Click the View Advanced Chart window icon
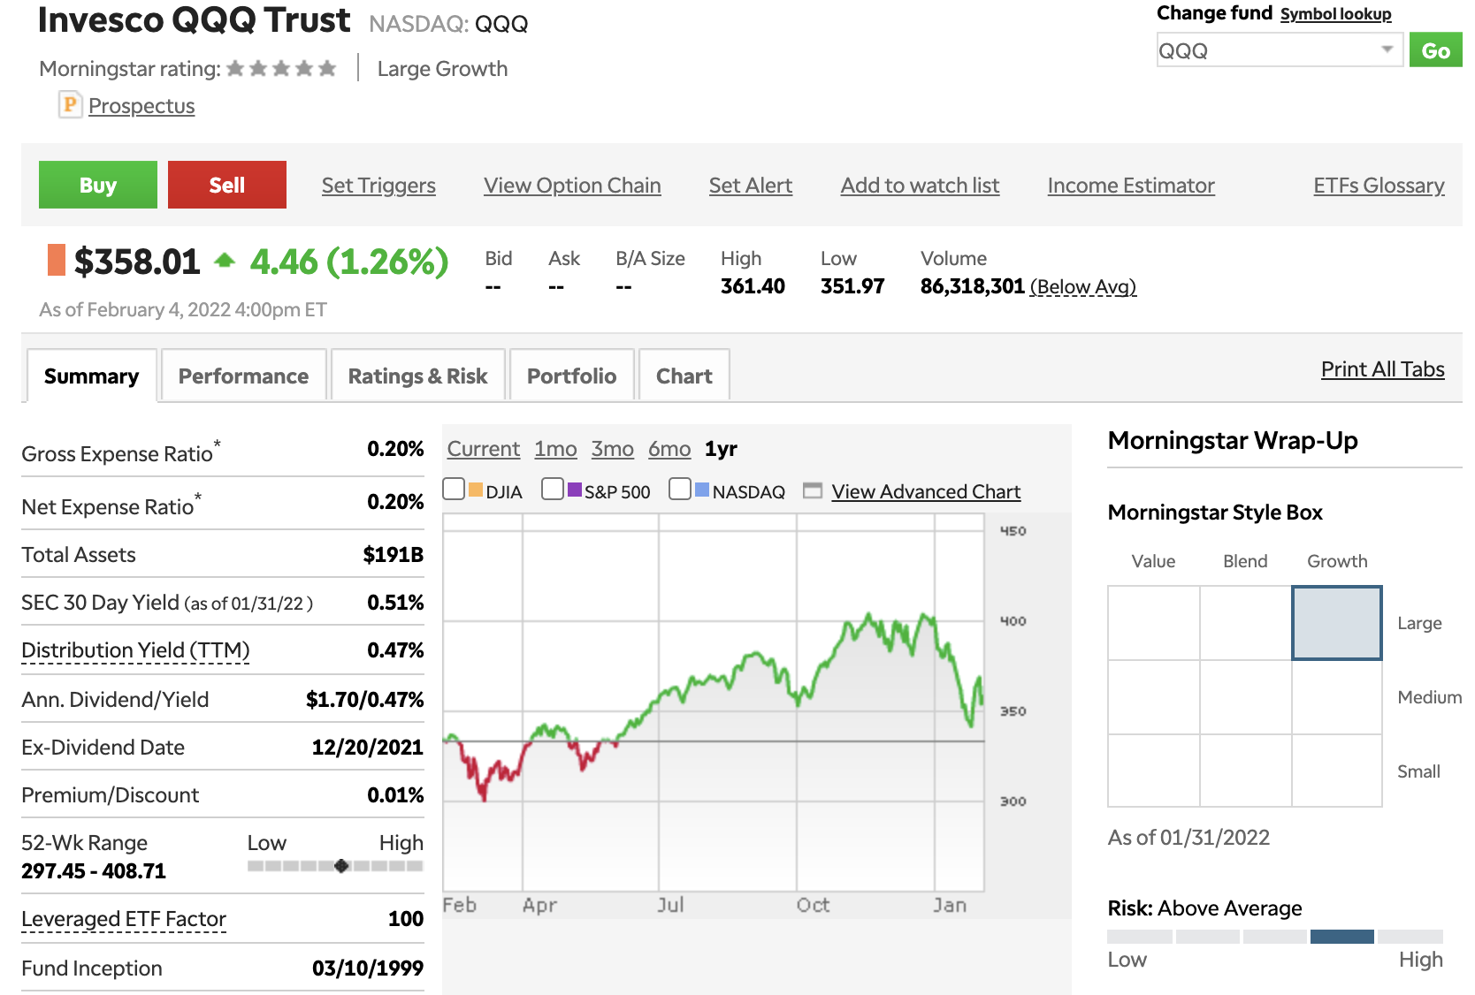The width and height of the screenshot is (1475, 995). click(x=813, y=490)
